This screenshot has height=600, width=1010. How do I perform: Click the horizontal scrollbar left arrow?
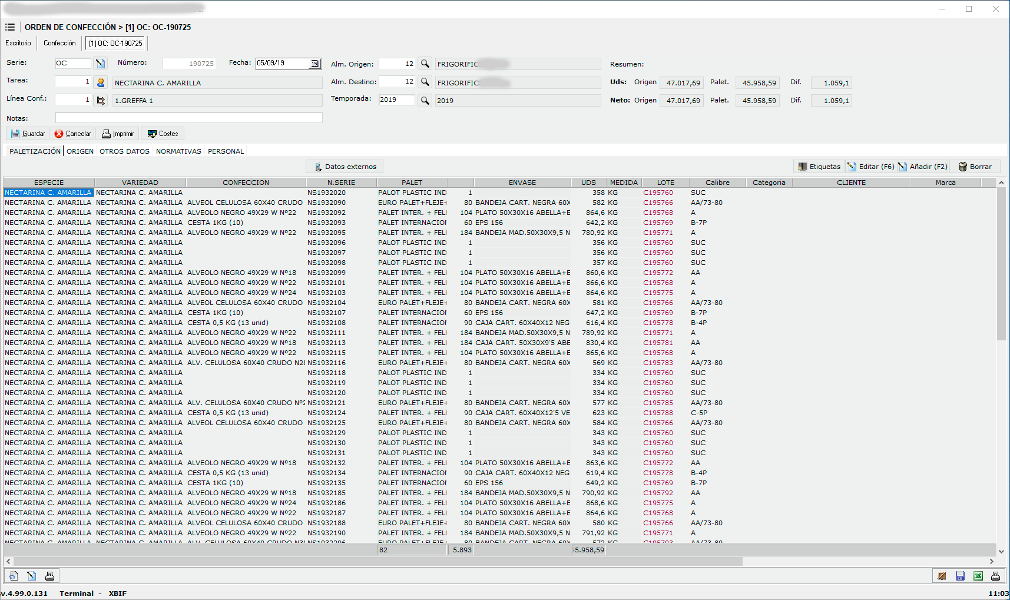pyautogui.click(x=8, y=562)
